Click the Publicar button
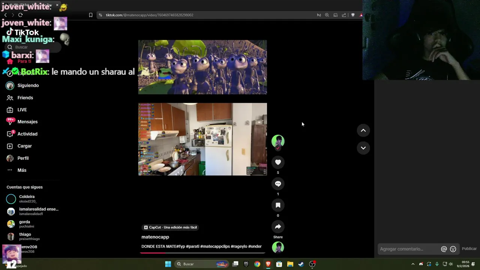The width and height of the screenshot is (480, 270). click(469, 249)
